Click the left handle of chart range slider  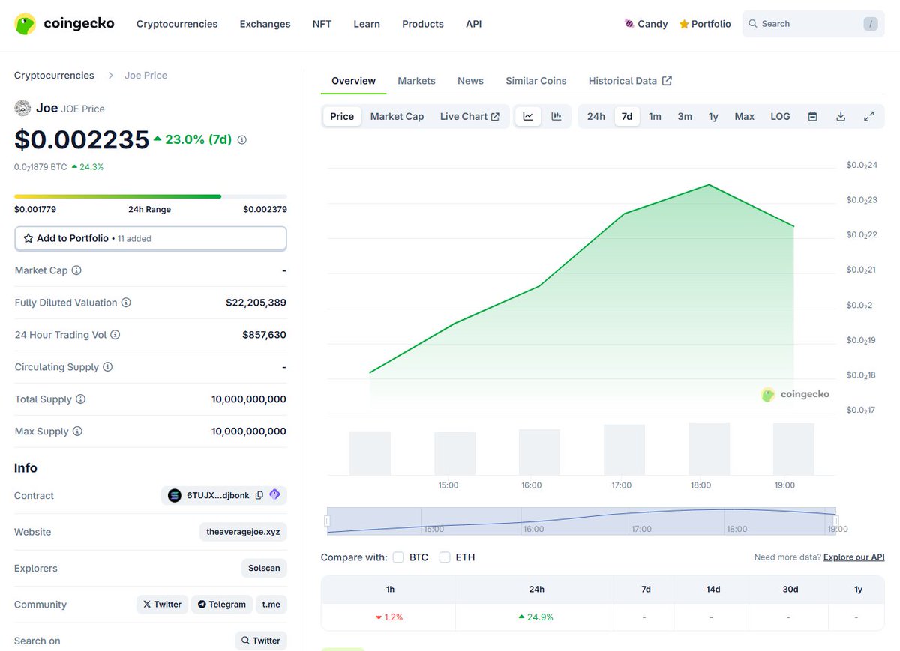coord(327,521)
